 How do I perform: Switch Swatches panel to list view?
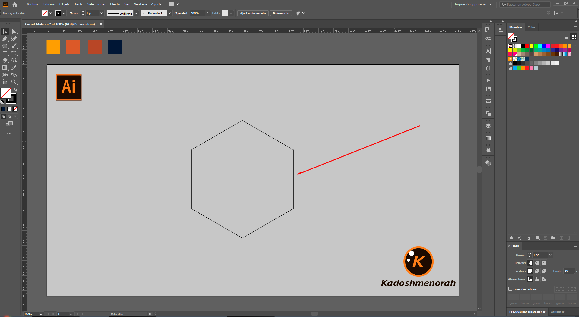566,37
